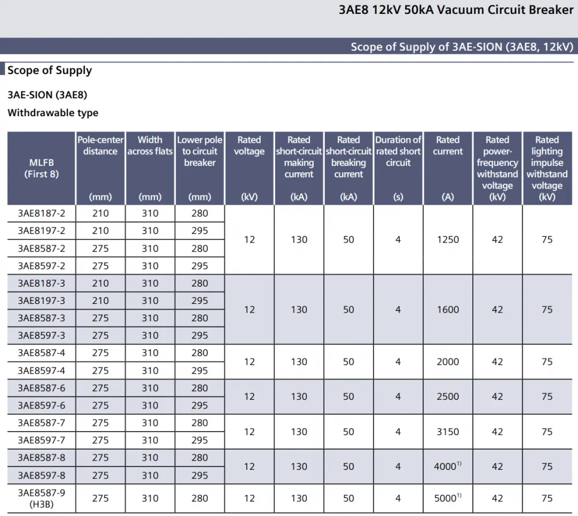Select the page title '3AE8 12kV 50kA Vacuum Circuit Breaker'
The image size is (578, 516).
point(456,10)
